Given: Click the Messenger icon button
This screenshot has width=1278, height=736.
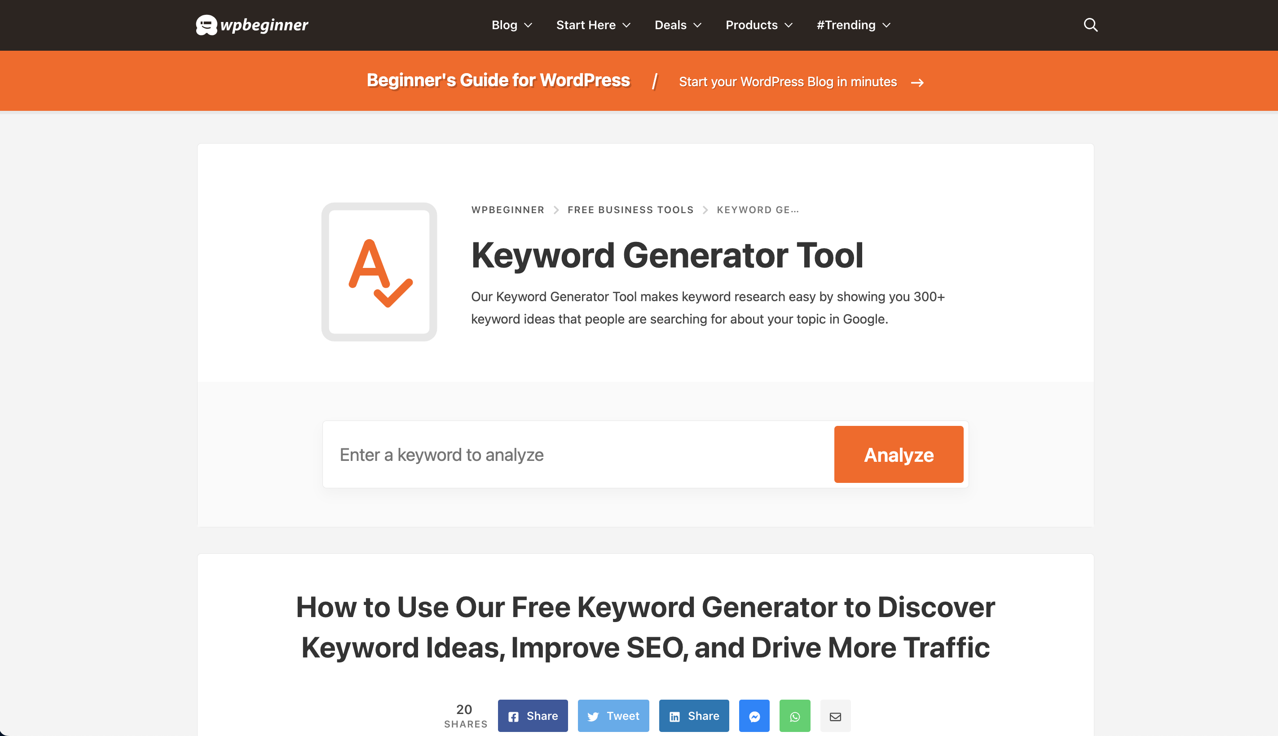Looking at the screenshot, I should [752, 715].
